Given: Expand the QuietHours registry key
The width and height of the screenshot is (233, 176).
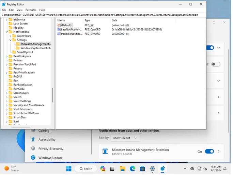Looking at the screenshot, I should (x=10, y=36).
